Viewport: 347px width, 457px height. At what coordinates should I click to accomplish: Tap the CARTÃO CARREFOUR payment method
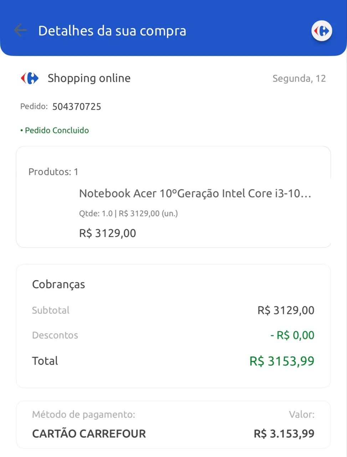click(x=88, y=433)
